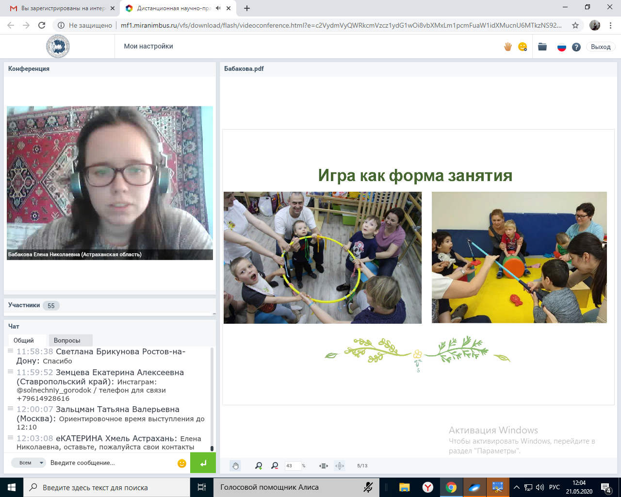
Task: Click the fishing game photo on slide
Action: pos(519,257)
